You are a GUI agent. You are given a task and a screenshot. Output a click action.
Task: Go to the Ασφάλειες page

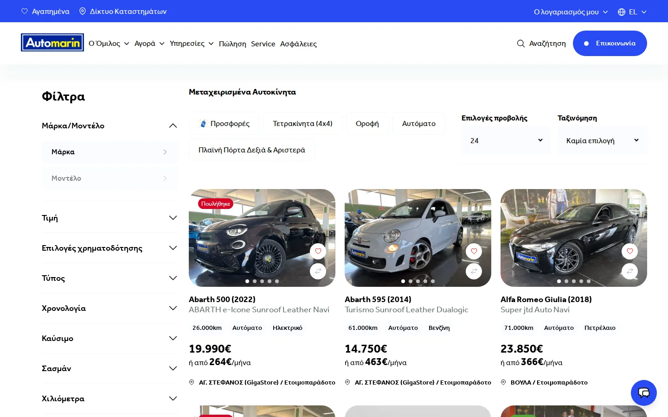(298, 44)
